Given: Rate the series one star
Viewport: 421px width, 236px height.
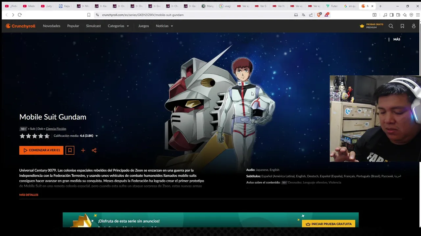Looking at the screenshot, I should pos(22,136).
